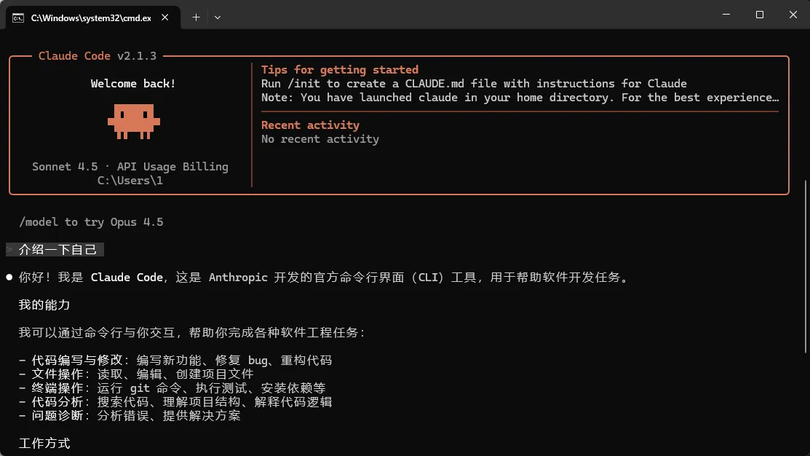Image resolution: width=810 pixels, height=456 pixels.
Task: Click the Run /init tip line
Action: 474,84
